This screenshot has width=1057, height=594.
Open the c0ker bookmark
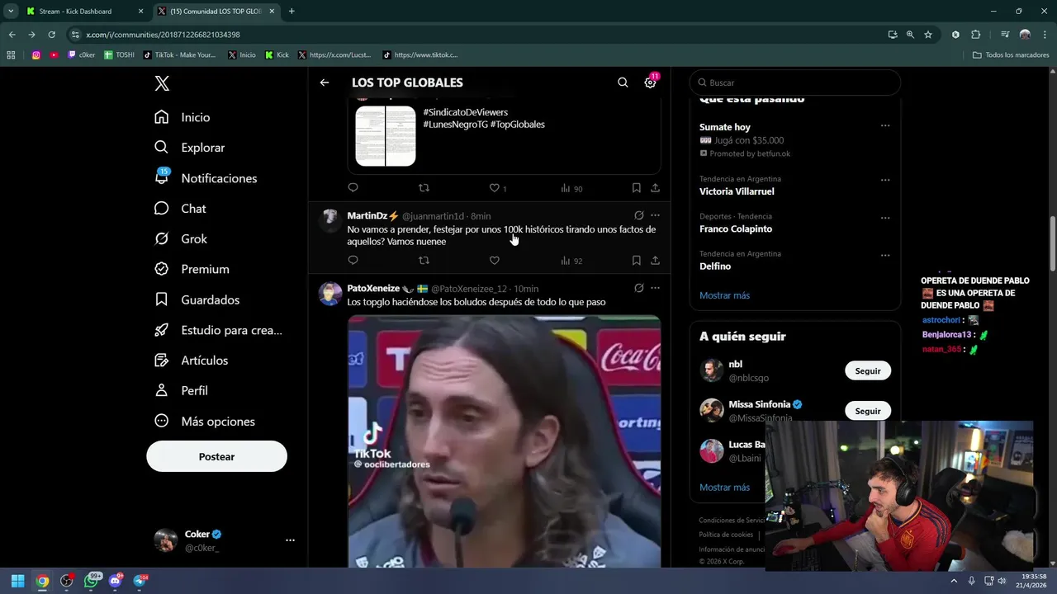pos(82,55)
